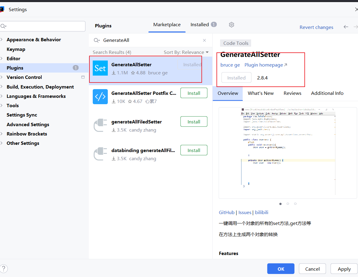Viewport: 358px width, 277px height.
Task: Expand Build, Execution, Deployment settings
Action: (2, 87)
